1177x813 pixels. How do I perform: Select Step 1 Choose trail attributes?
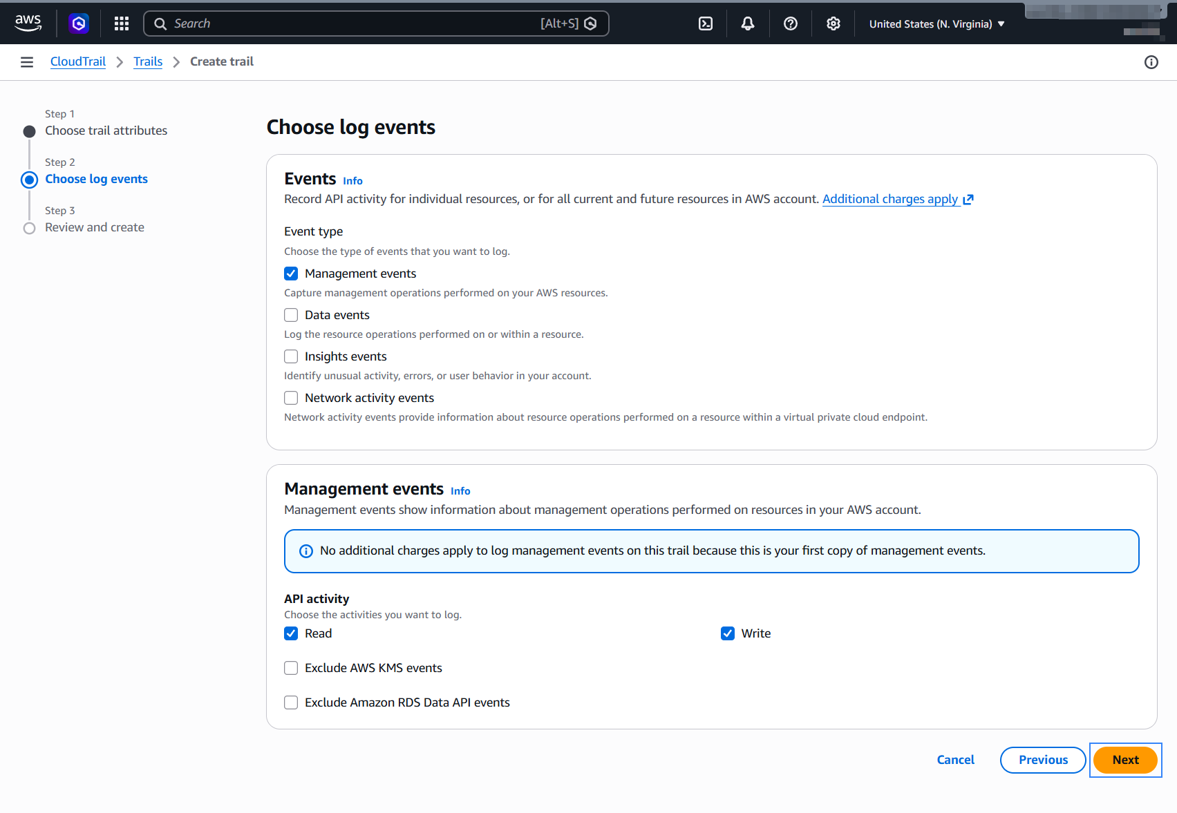(x=106, y=131)
